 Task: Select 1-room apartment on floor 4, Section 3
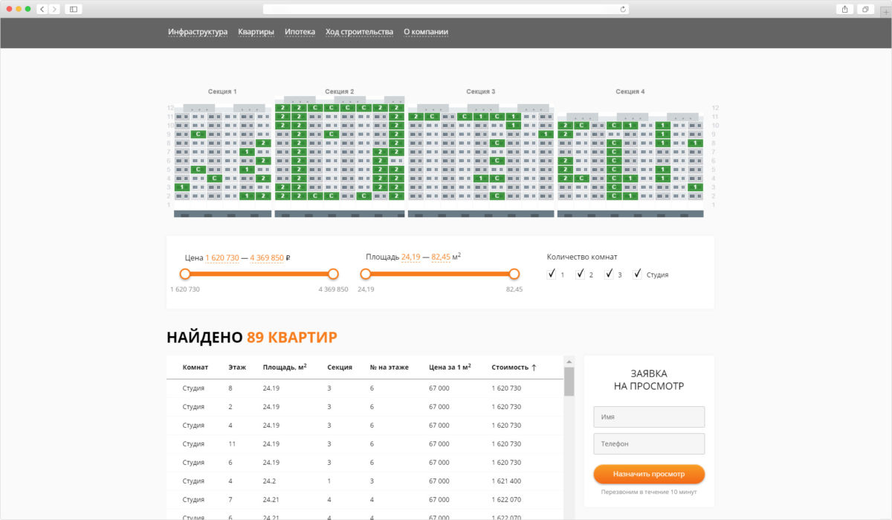coord(481,179)
